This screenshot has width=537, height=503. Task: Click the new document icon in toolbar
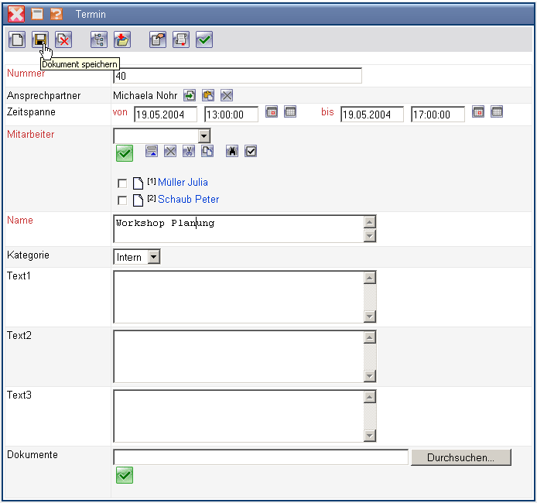[17, 40]
